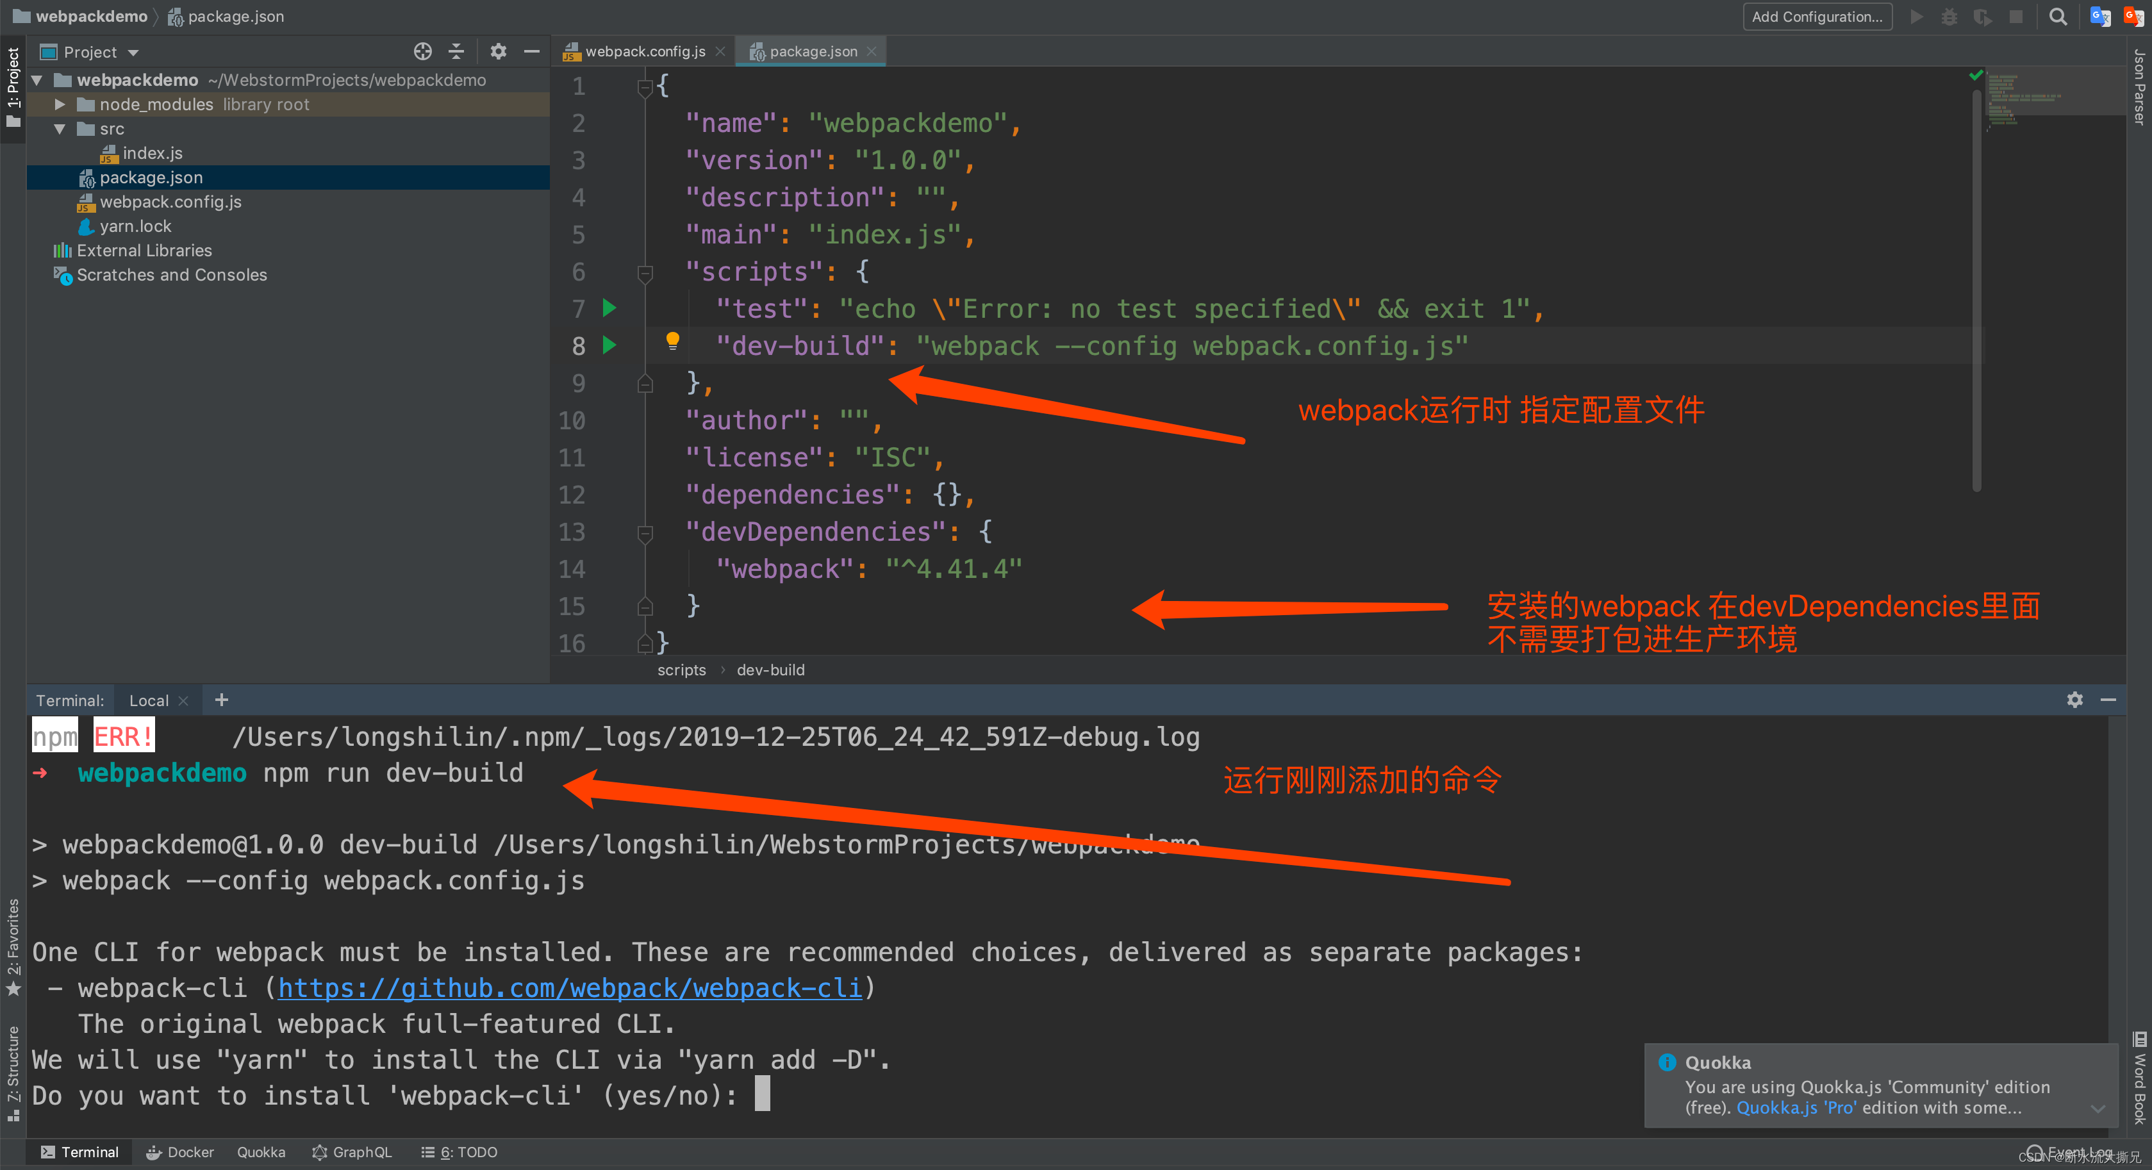Click the Stop square icon in toolbar
2152x1170 pixels.
pos(2016,17)
